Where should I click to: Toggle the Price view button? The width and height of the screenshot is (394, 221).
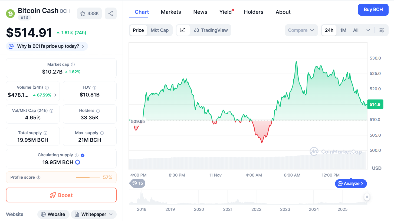pos(138,30)
